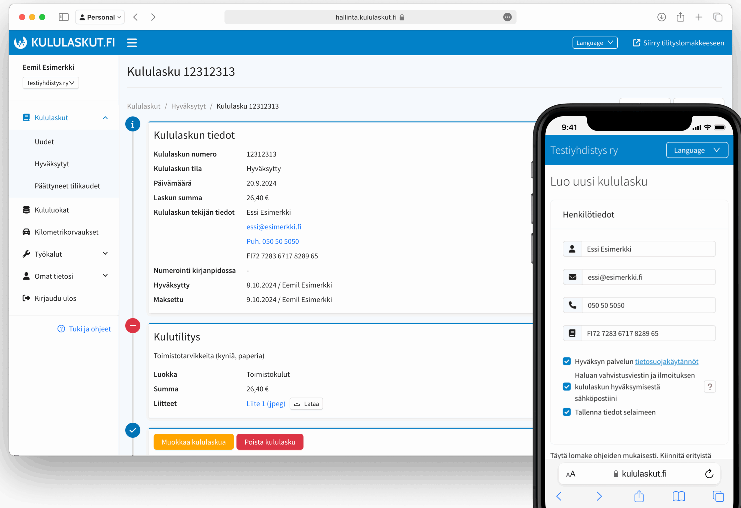Open the tietosuojakäytännöt link on the phone
This screenshot has width=741, height=508.
[x=667, y=361]
